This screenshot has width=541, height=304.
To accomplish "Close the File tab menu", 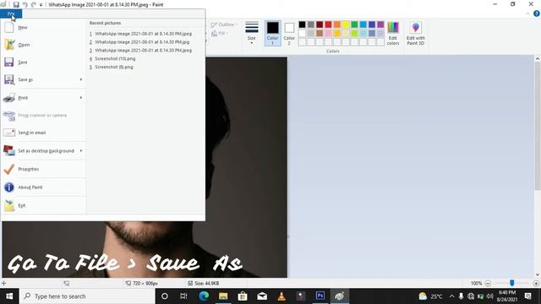I will tap(11, 14).
